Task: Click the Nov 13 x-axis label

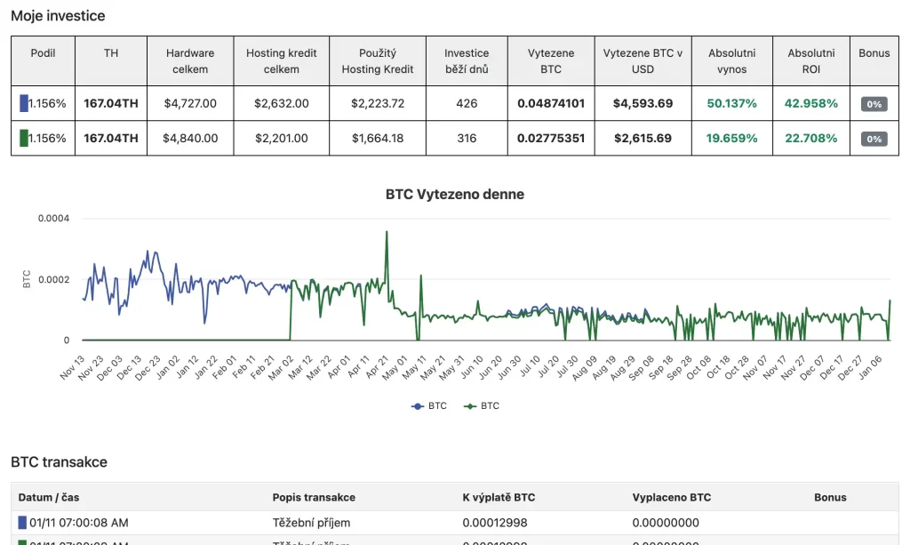Action: click(x=73, y=367)
